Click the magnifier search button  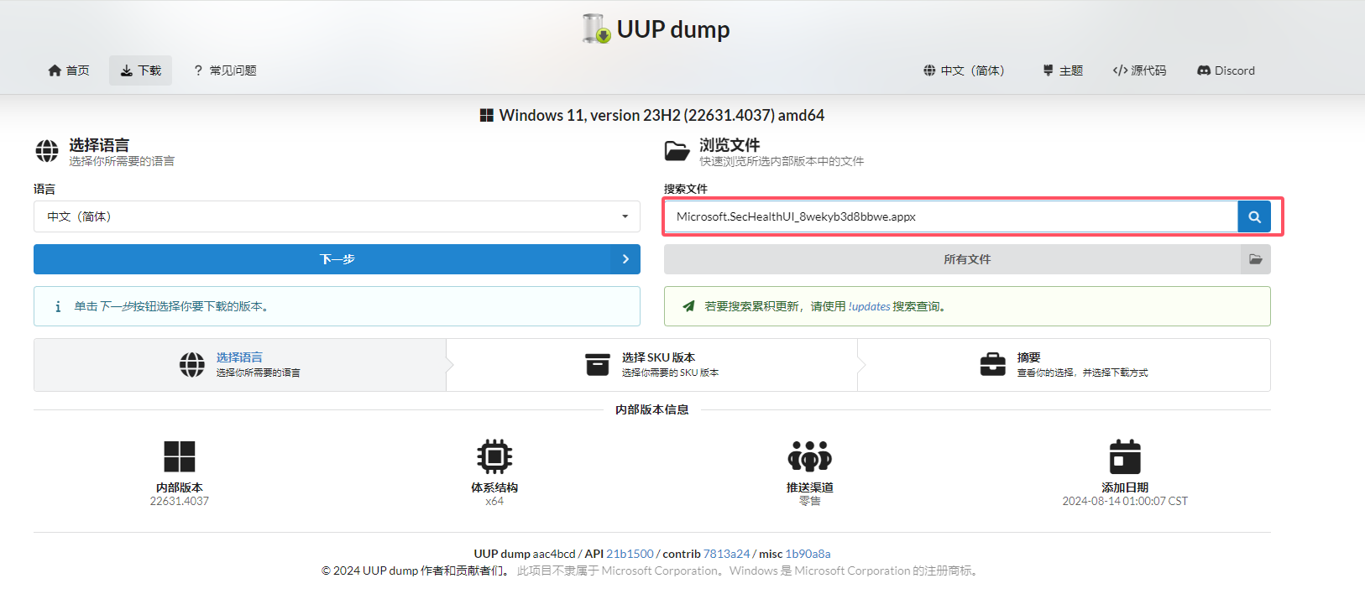click(x=1253, y=216)
